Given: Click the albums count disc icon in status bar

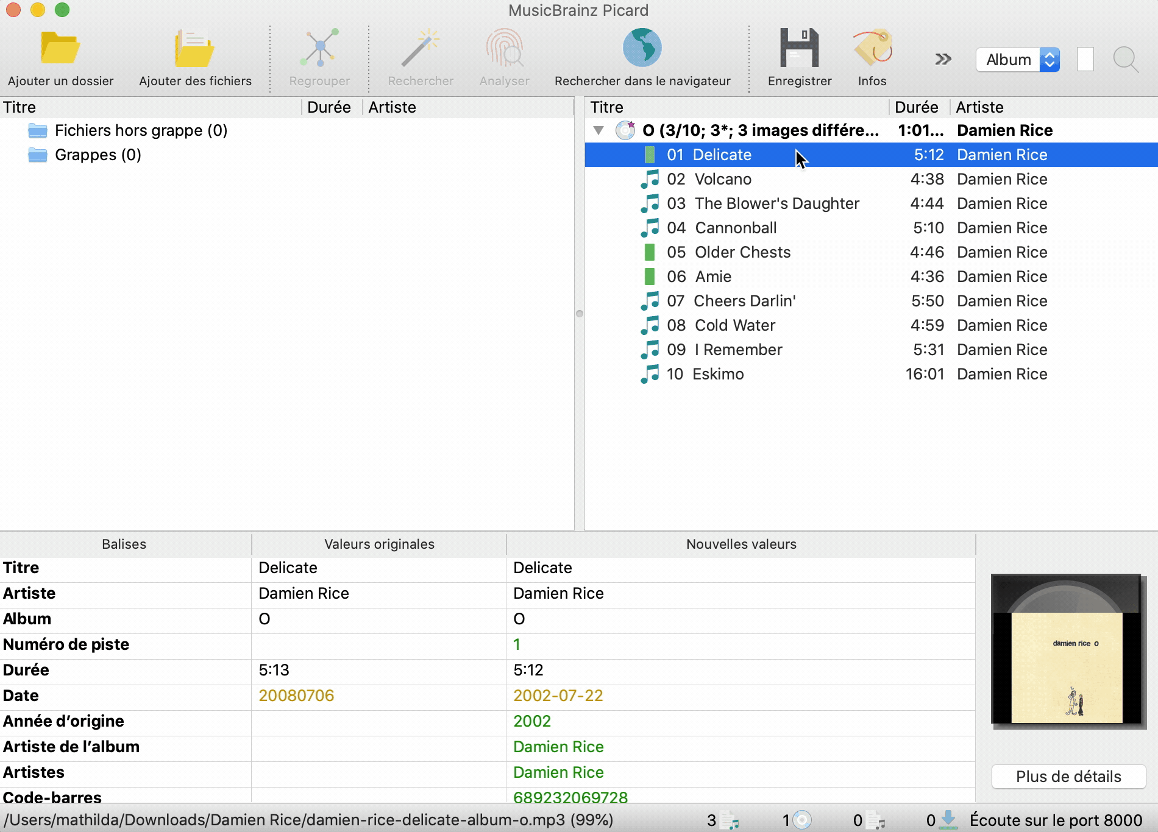Looking at the screenshot, I should 802,820.
